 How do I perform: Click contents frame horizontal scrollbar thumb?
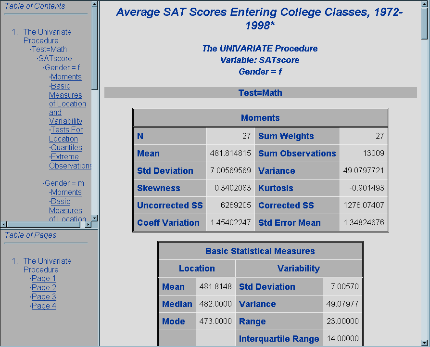43,224
